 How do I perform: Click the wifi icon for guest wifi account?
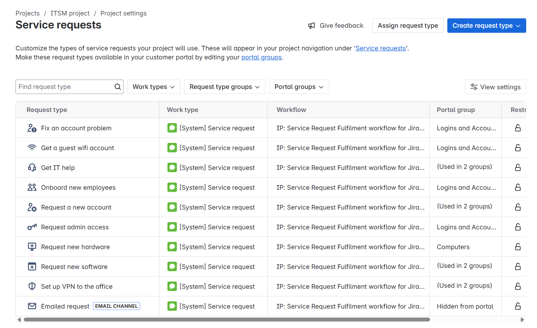pyautogui.click(x=32, y=148)
